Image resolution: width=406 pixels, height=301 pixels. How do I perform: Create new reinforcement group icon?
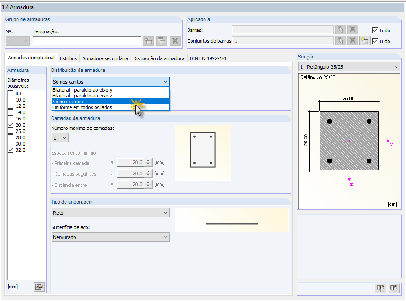(148, 41)
